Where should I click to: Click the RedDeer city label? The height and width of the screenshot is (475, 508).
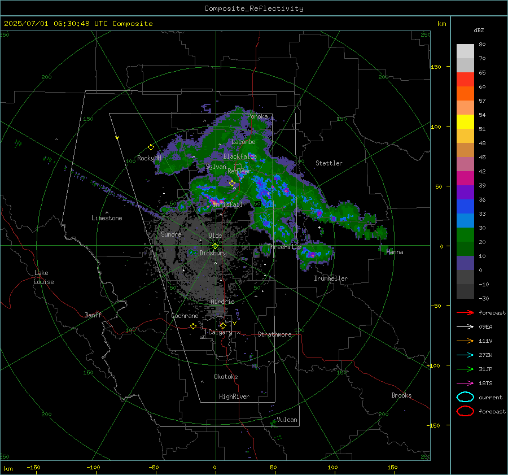coord(239,171)
